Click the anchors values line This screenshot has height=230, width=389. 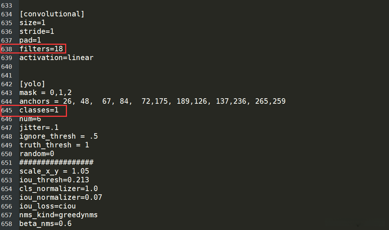[152, 101]
